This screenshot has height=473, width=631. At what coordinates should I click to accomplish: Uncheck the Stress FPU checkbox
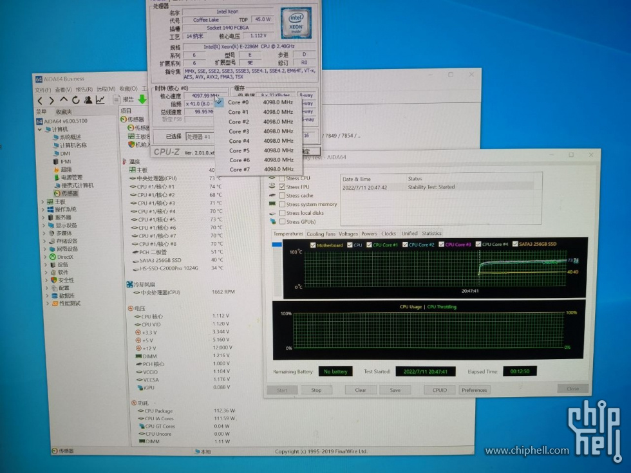click(282, 187)
